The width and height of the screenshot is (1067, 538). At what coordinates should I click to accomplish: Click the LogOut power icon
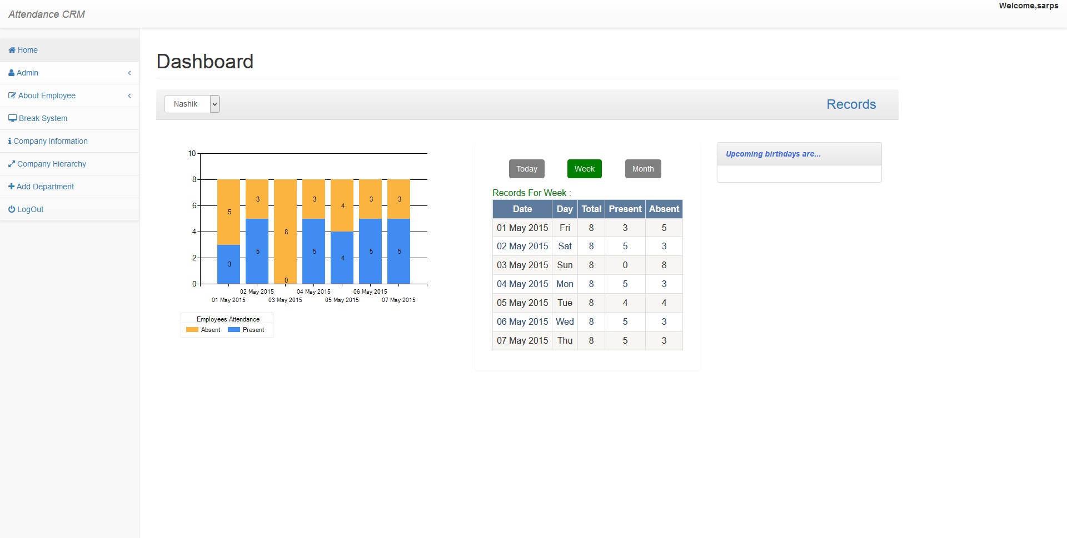pyautogui.click(x=11, y=209)
